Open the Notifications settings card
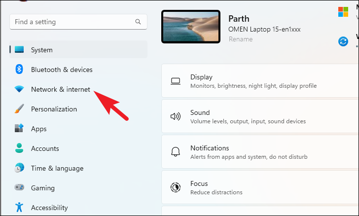Screen dimensions: 359x216 [260, 152]
